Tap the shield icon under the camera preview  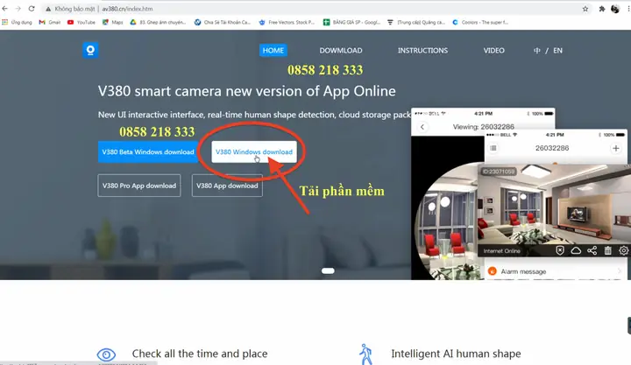click(x=560, y=250)
